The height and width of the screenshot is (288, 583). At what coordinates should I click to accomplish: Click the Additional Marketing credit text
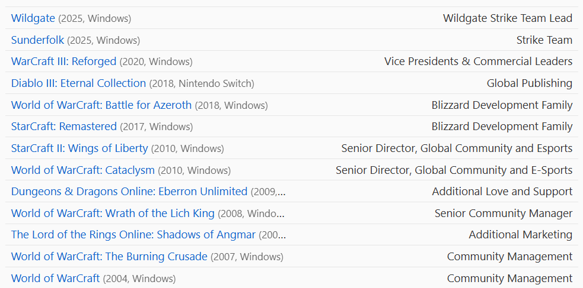coord(520,235)
